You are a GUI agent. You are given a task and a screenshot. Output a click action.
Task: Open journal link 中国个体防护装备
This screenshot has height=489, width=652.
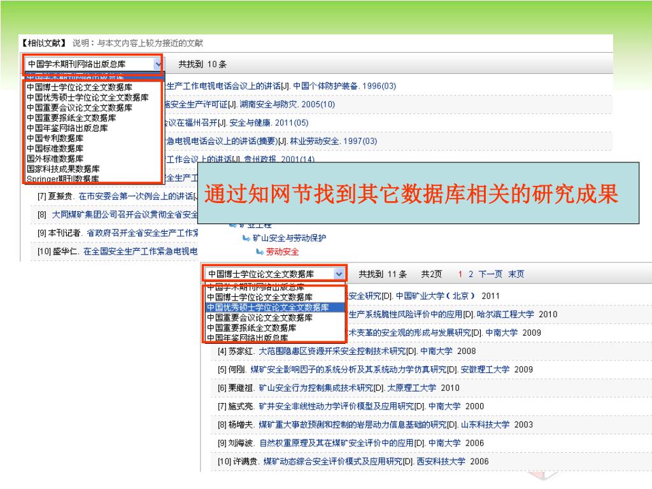click(x=325, y=86)
